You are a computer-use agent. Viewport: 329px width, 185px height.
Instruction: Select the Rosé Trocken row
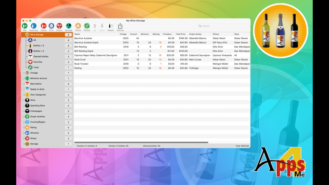162,64
